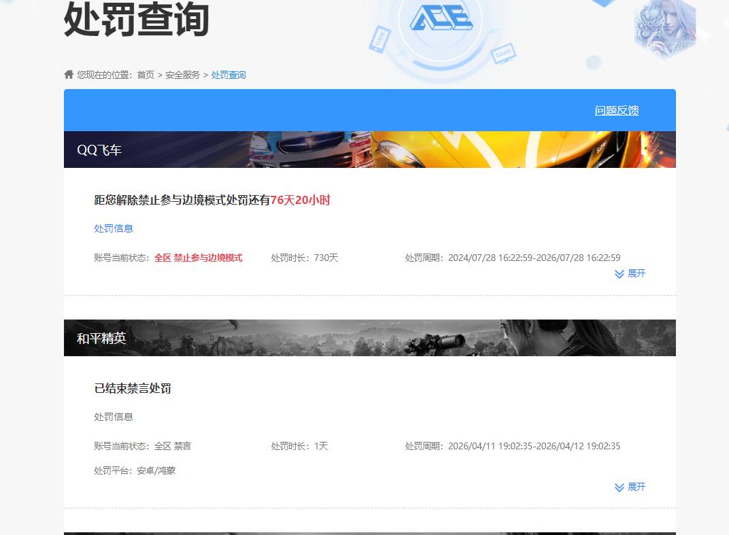Click the 处罚信息 label under 和平精英

[x=114, y=417]
